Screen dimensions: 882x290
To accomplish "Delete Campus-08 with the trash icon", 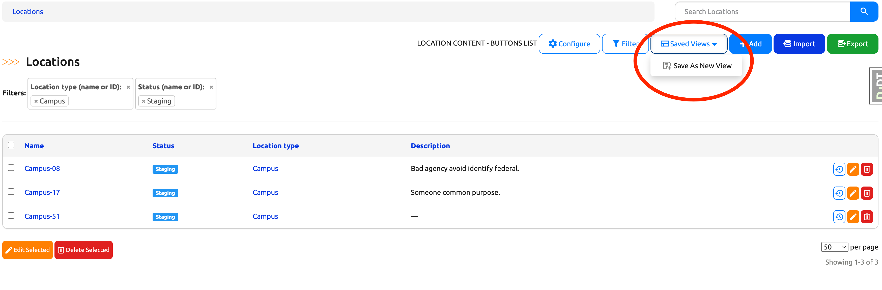I will 867,169.
